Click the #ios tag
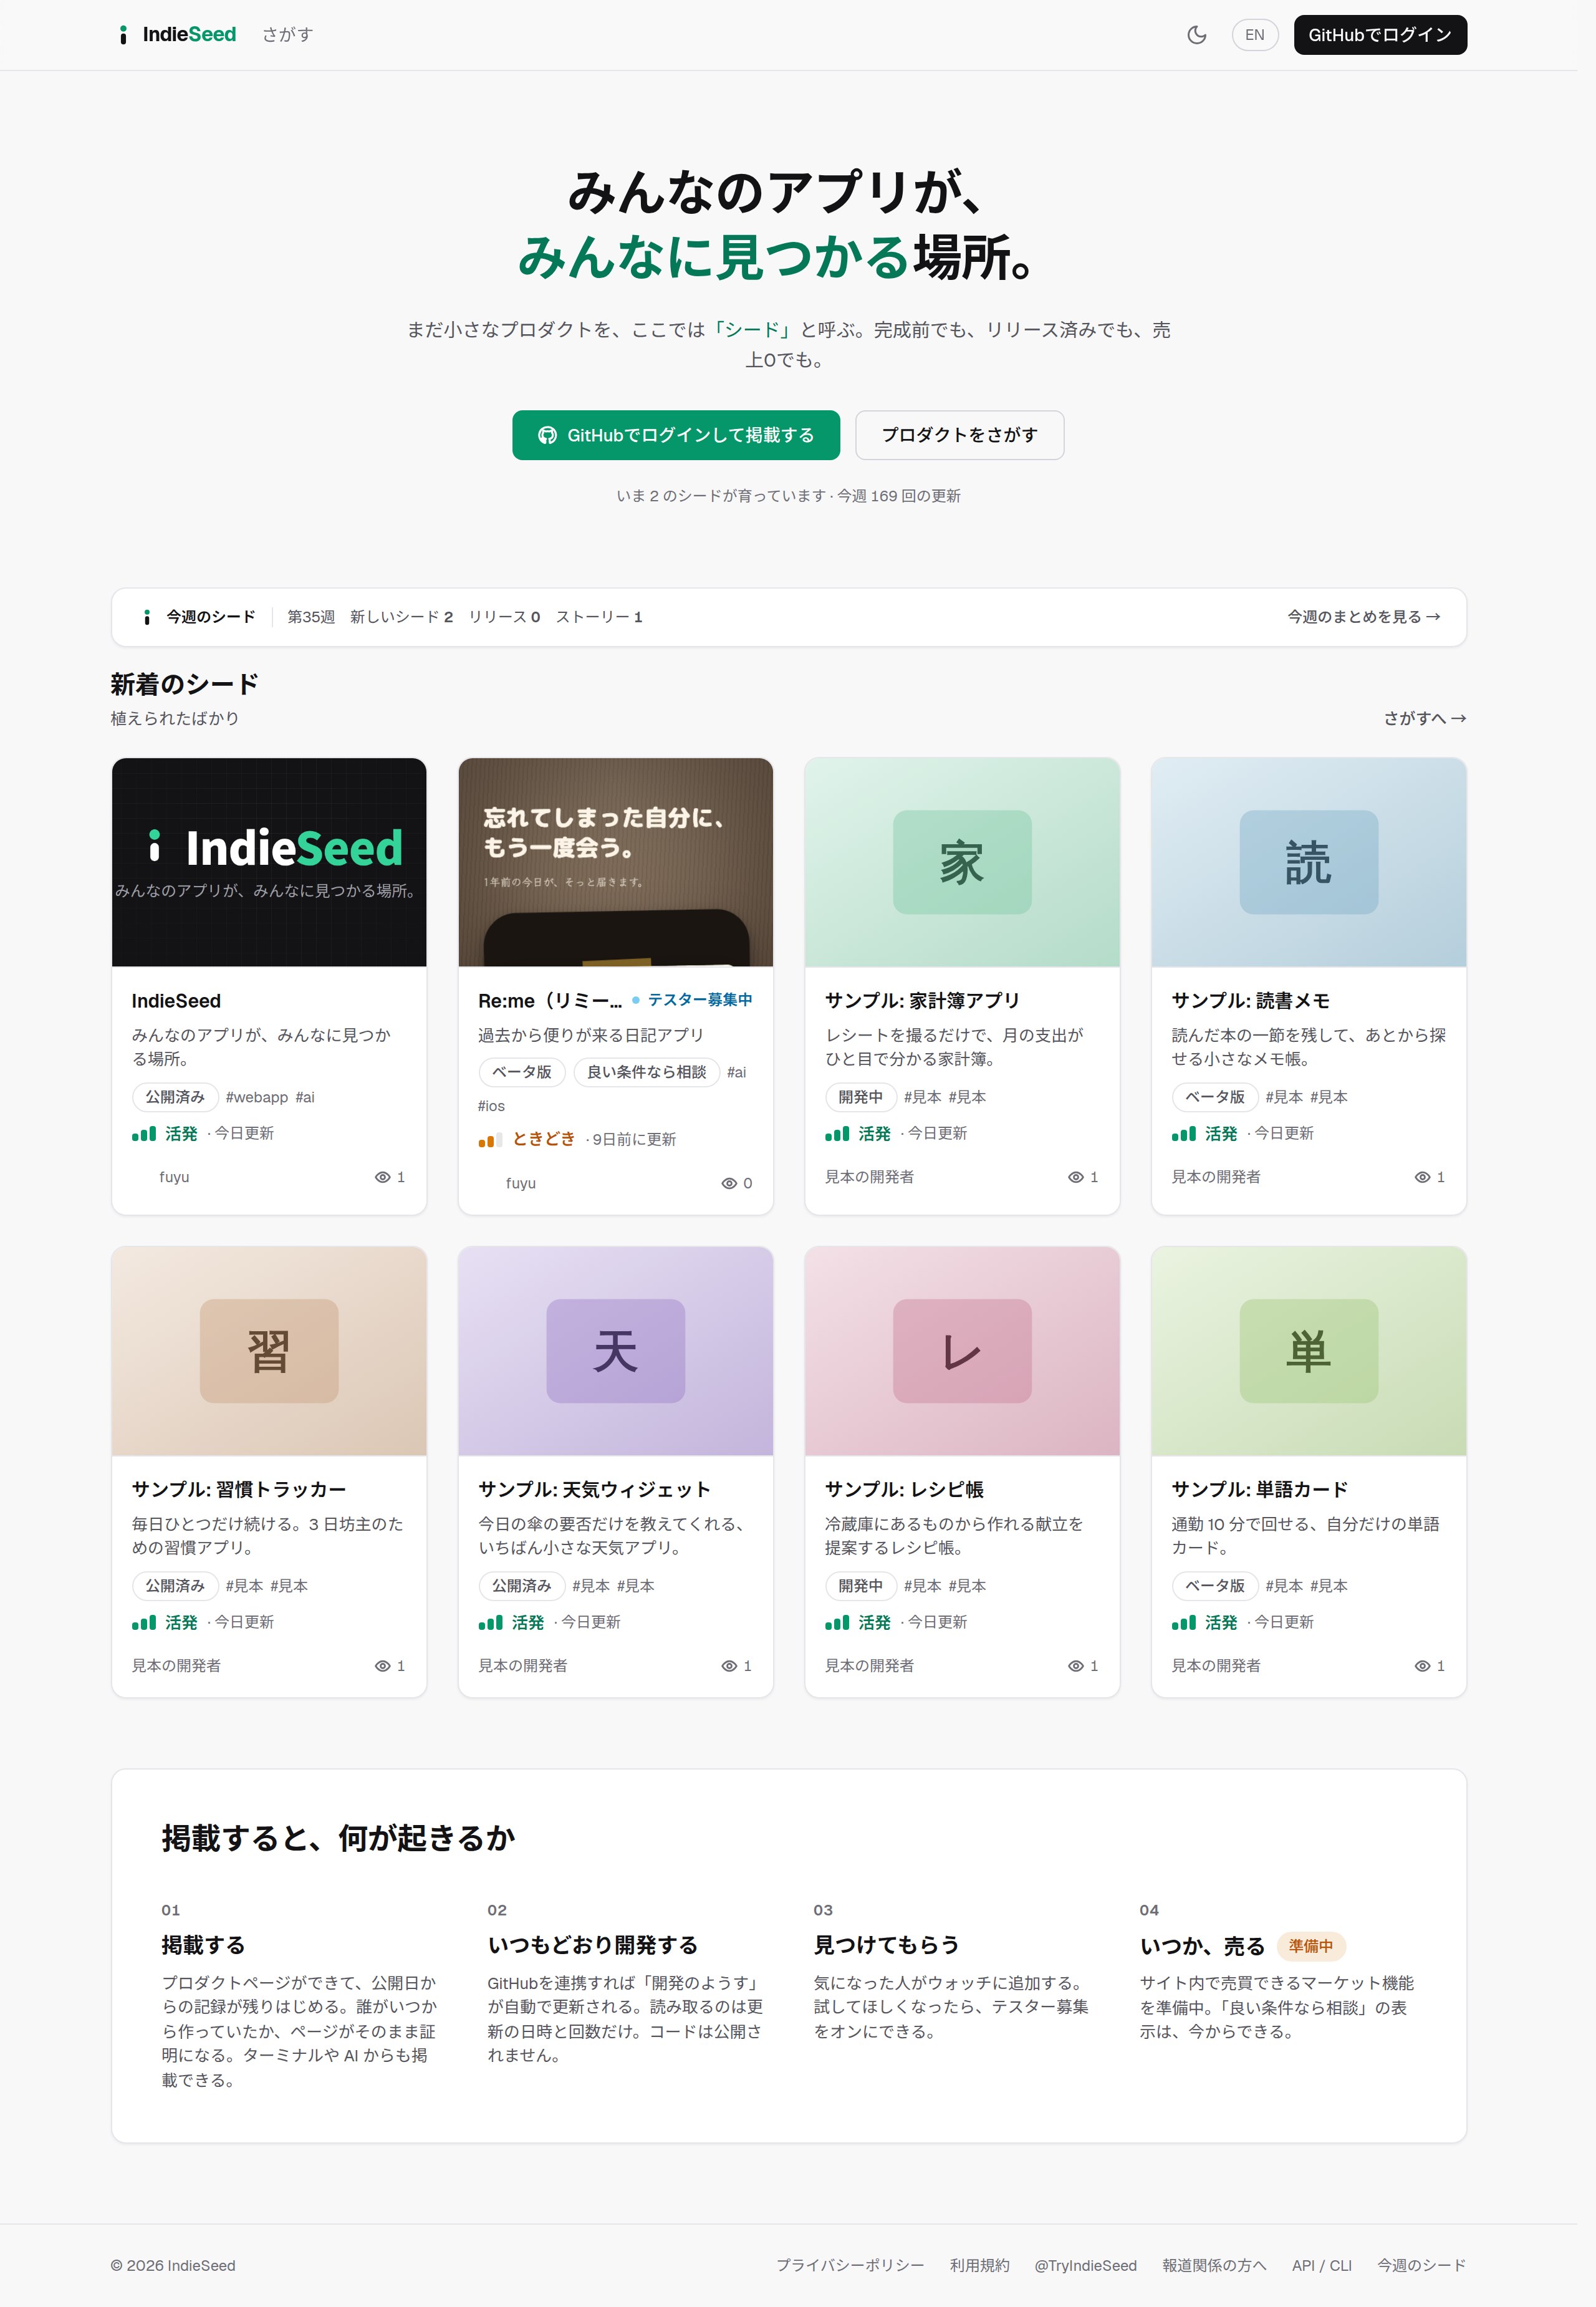Image resolution: width=1596 pixels, height=2307 pixels. (x=491, y=1106)
